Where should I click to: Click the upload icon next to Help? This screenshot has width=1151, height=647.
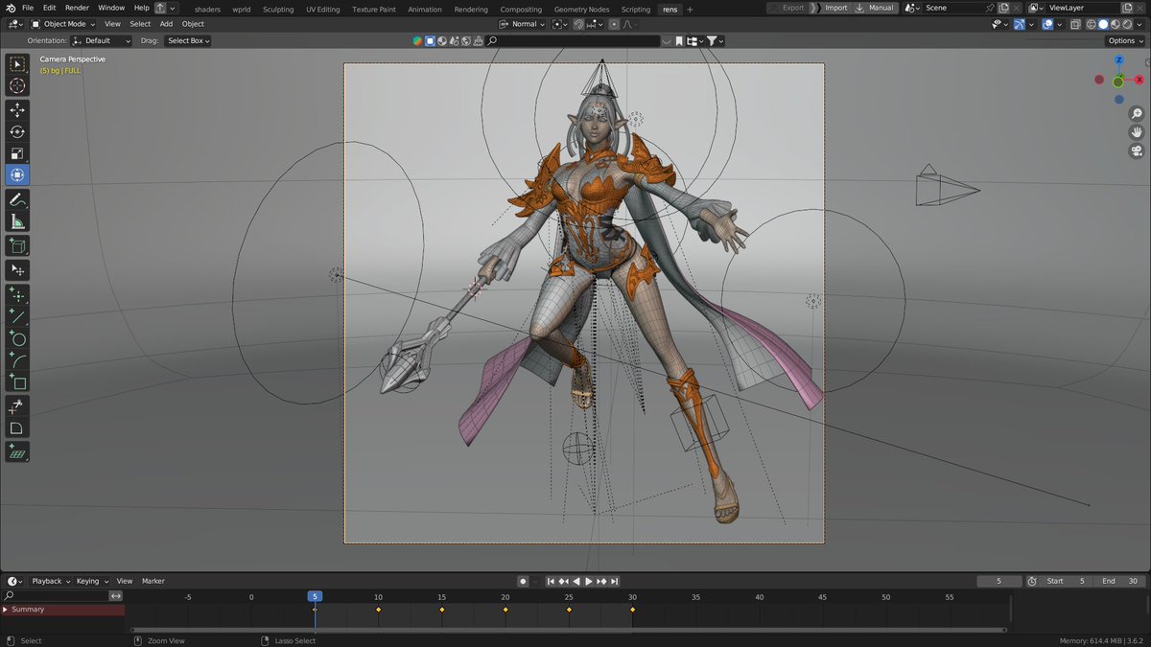point(160,8)
